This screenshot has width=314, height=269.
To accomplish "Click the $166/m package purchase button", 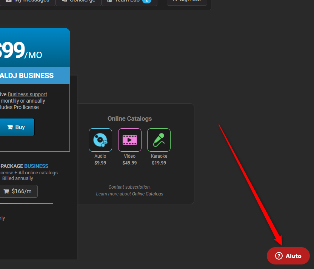I will [18, 191].
